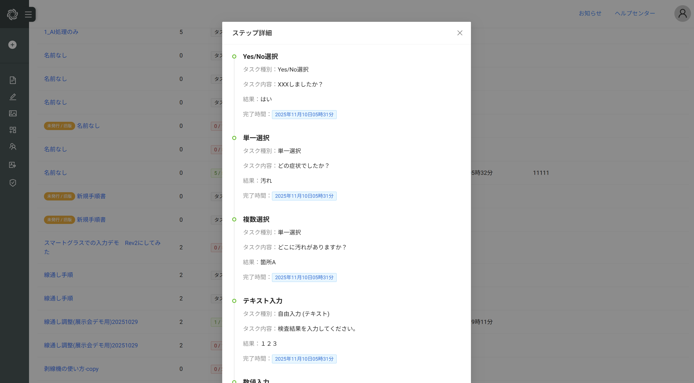Click the translation sidebar icon
This screenshot has width=694, height=383.
tap(13, 165)
